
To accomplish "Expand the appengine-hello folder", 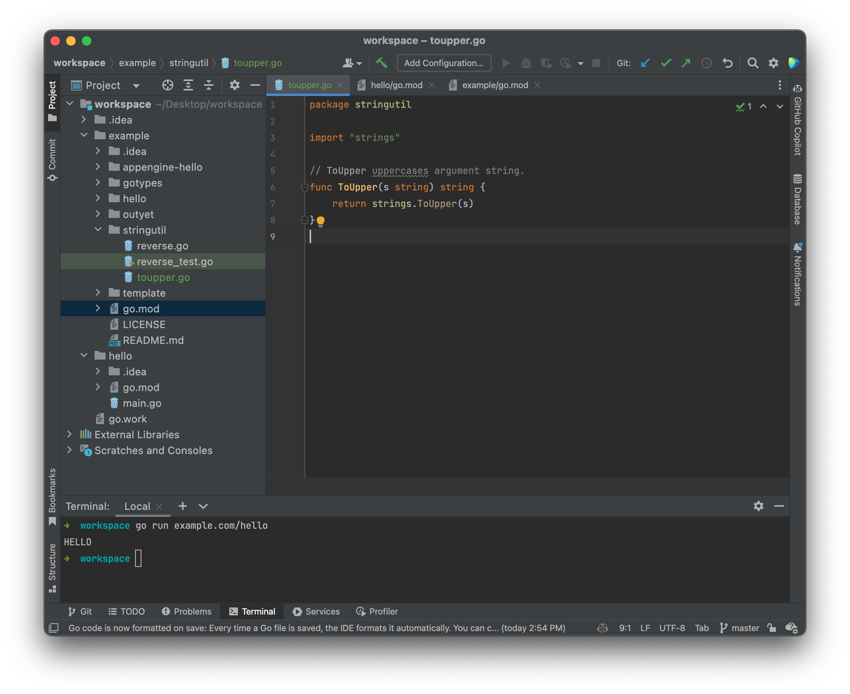I will tap(98, 167).
